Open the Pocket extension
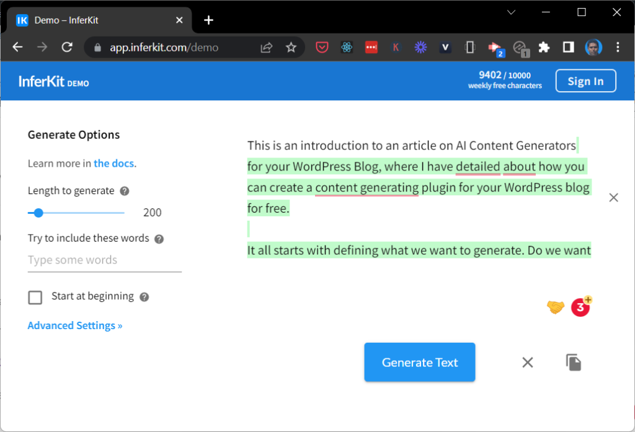This screenshot has height=432, width=635. point(322,47)
